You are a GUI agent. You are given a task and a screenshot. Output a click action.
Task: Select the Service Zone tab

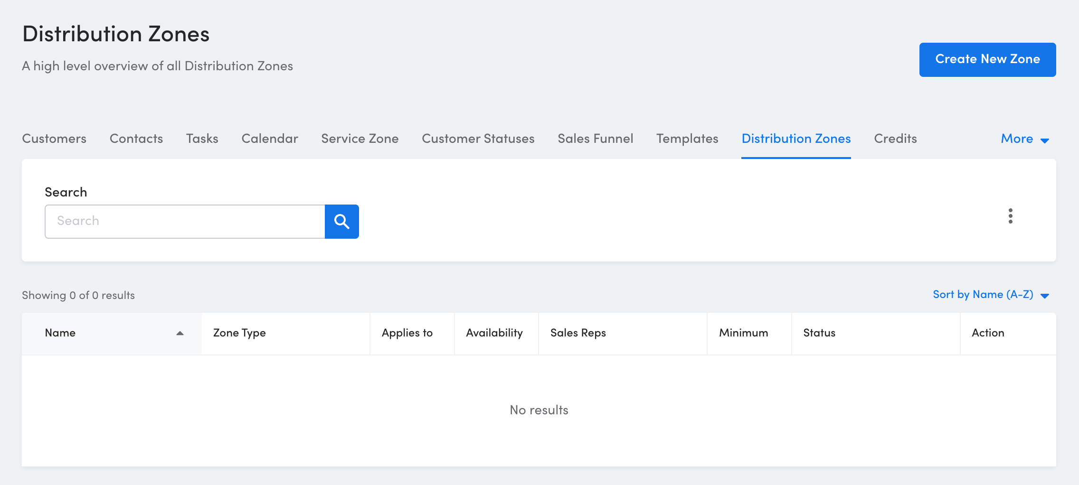(360, 139)
